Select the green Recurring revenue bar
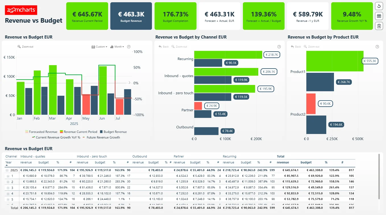386x215 pixels. pyautogui.click(x=228, y=55)
